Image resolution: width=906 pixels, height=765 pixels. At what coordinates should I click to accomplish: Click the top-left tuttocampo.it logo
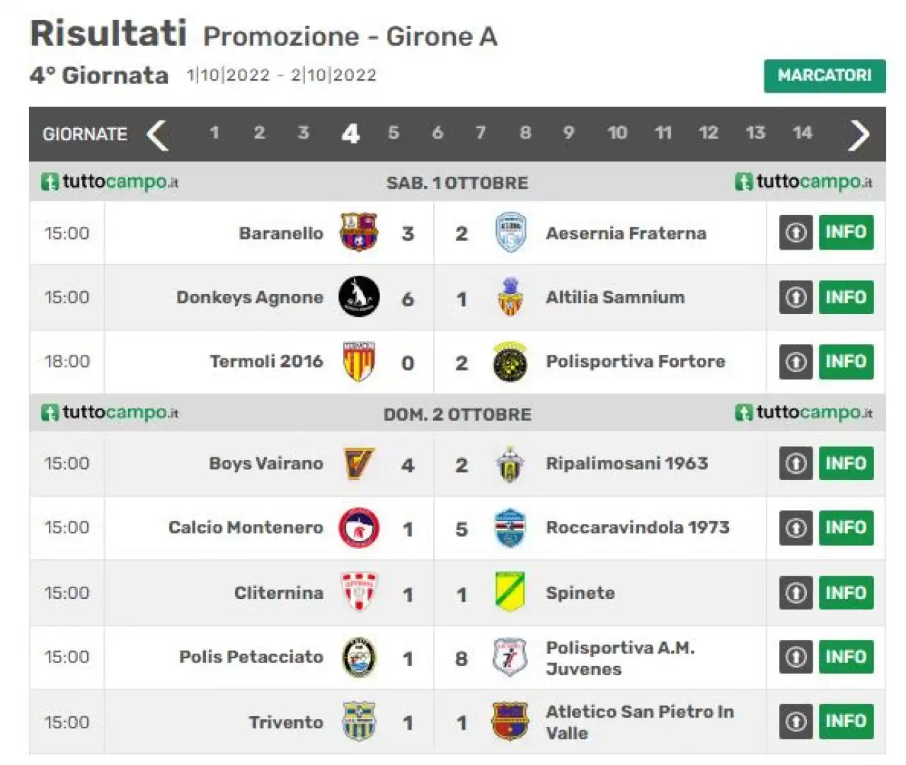coord(110,182)
